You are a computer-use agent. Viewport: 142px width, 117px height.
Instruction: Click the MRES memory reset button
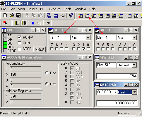40,49
